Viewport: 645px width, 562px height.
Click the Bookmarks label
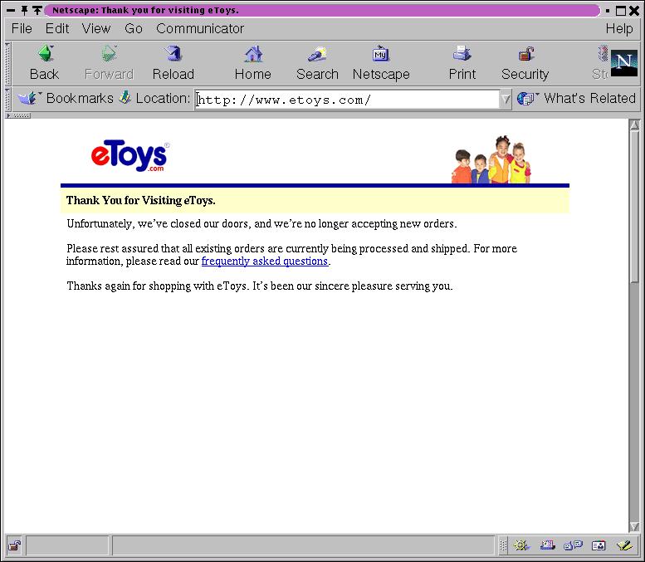tap(80, 98)
